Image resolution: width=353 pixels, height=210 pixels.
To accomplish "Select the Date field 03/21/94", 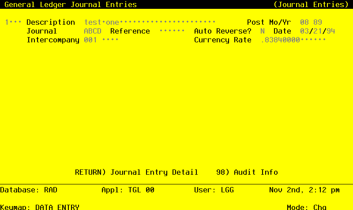I will point(317,31).
